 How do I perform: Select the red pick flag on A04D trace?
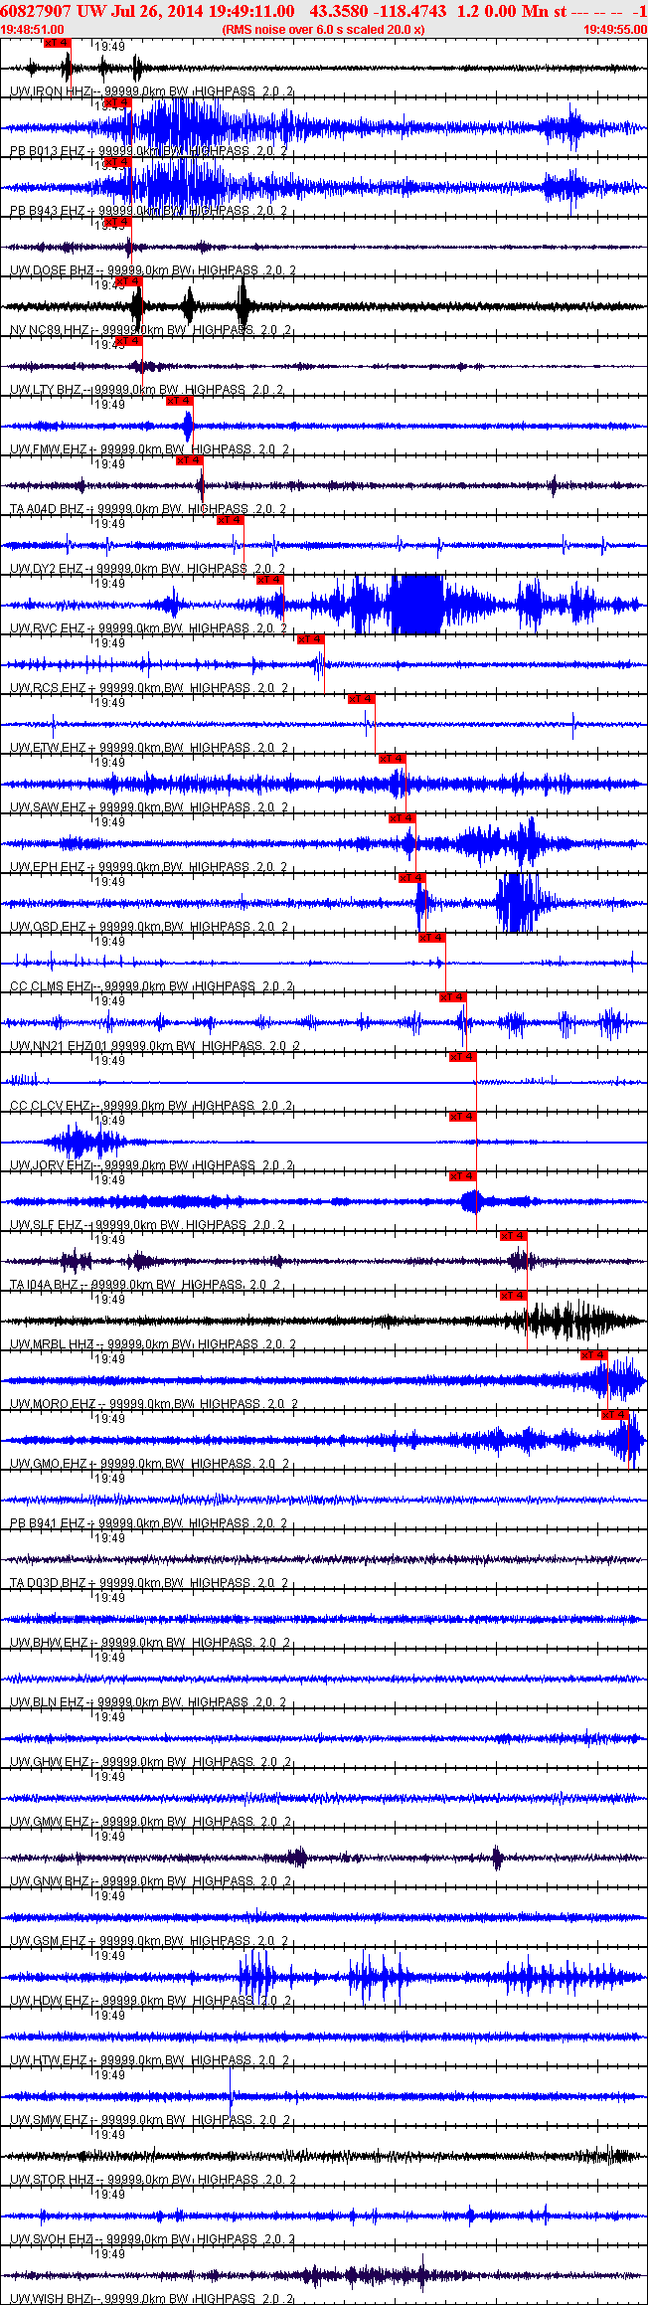[189, 460]
